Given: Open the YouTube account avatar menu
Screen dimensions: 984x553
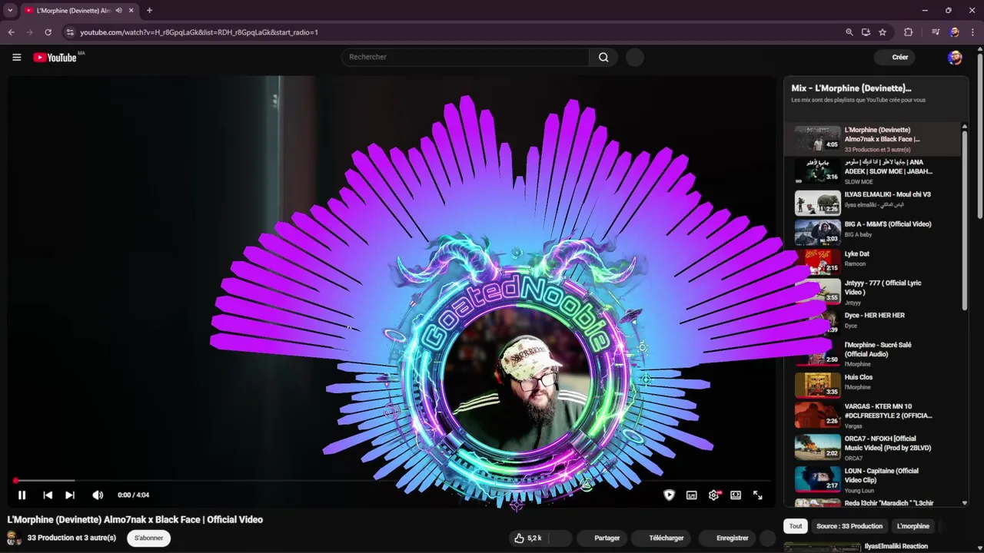Looking at the screenshot, I should (955, 57).
